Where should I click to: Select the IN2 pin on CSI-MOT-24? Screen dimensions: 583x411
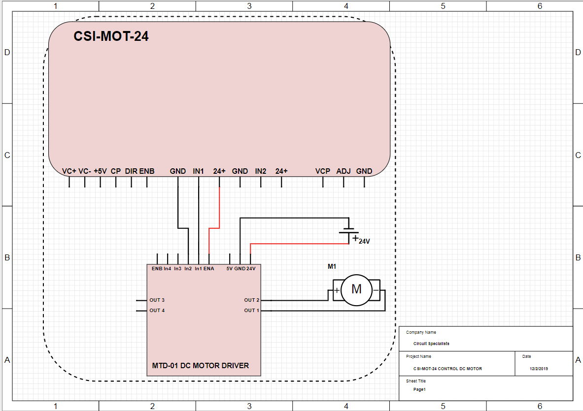point(261,171)
